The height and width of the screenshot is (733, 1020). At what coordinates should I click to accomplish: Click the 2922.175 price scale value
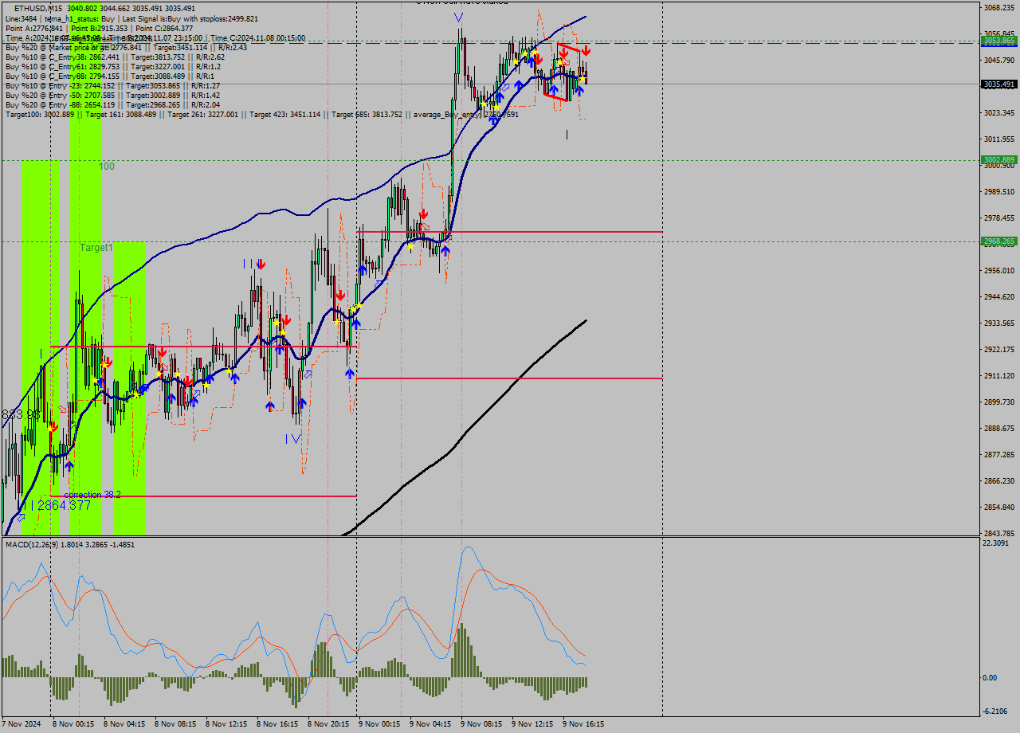pos(998,349)
